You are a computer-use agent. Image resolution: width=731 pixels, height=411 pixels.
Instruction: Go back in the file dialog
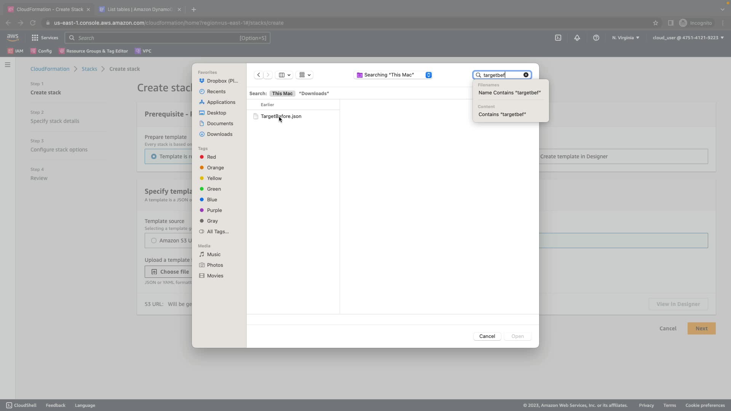259,75
